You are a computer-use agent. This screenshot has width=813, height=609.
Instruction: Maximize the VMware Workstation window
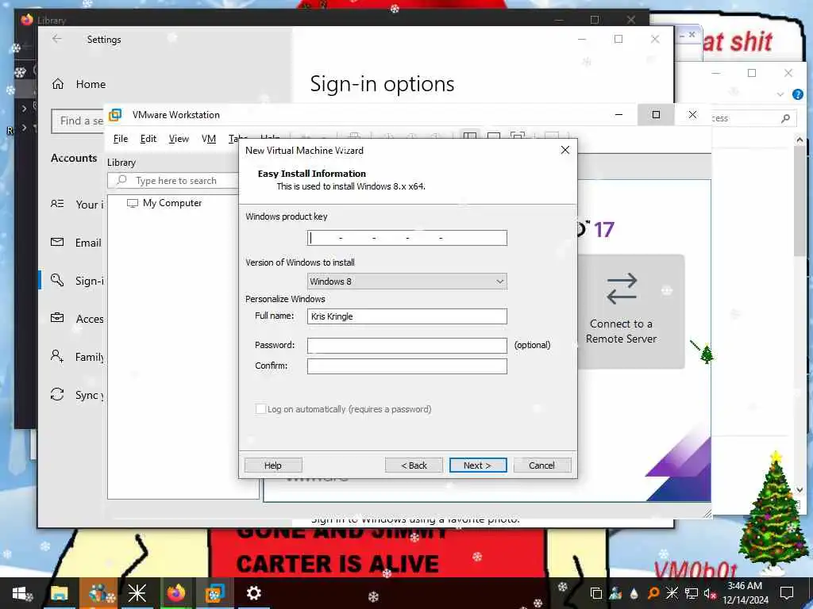coord(656,114)
